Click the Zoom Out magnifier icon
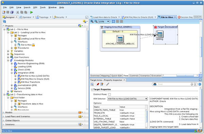Image resolution: width=204 pixels, height=134 pixels. click(96, 21)
